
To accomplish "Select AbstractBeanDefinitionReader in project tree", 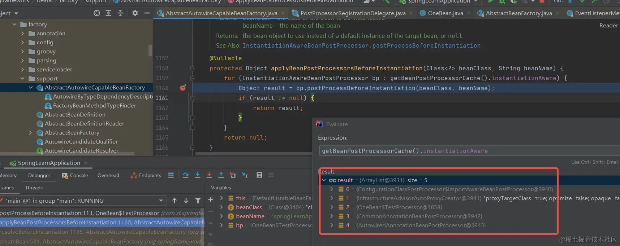I will pyautogui.click(x=84, y=123).
